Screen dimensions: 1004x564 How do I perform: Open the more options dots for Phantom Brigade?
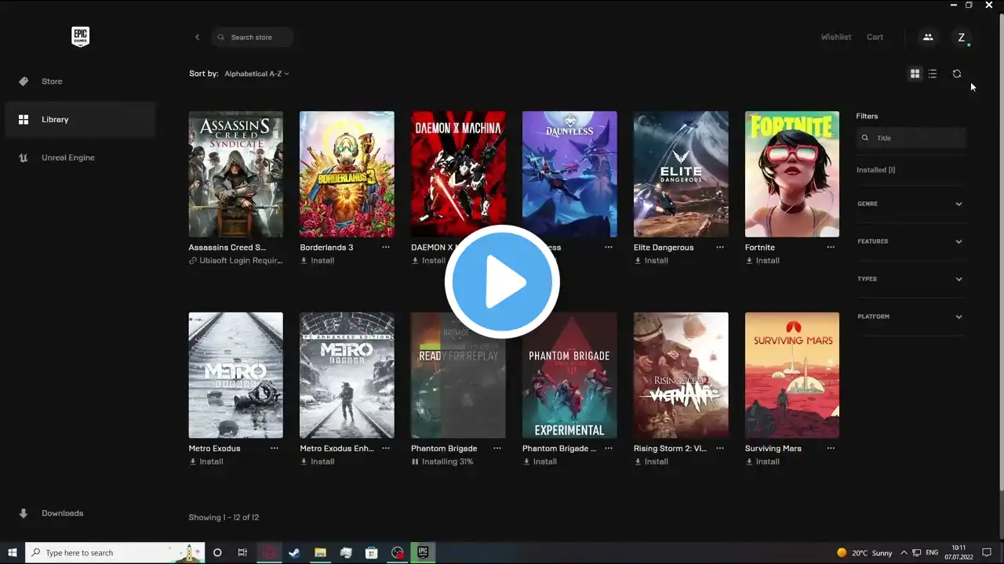tap(497, 448)
